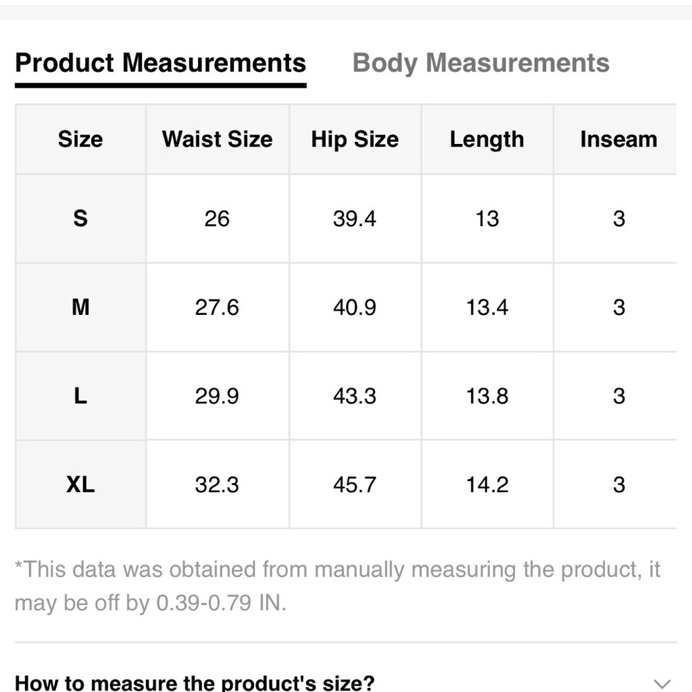This screenshot has width=692, height=692.
Task: Select the M size row label
Action: click(80, 307)
